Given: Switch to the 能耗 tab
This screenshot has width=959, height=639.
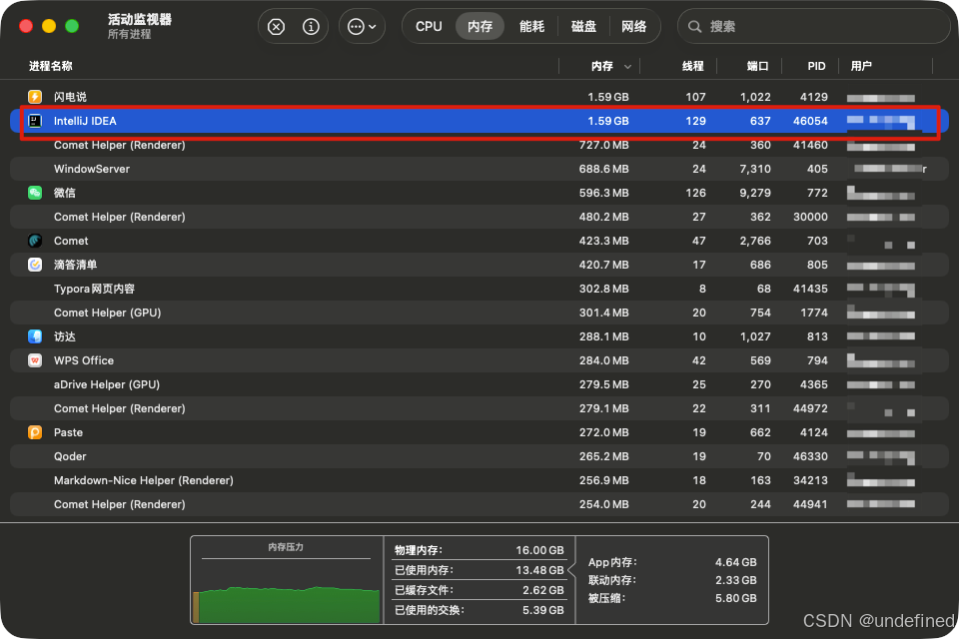Looking at the screenshot, I should coord(531,27).
